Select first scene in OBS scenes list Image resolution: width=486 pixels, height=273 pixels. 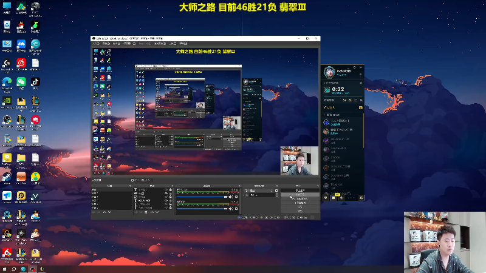coord(112,189)
